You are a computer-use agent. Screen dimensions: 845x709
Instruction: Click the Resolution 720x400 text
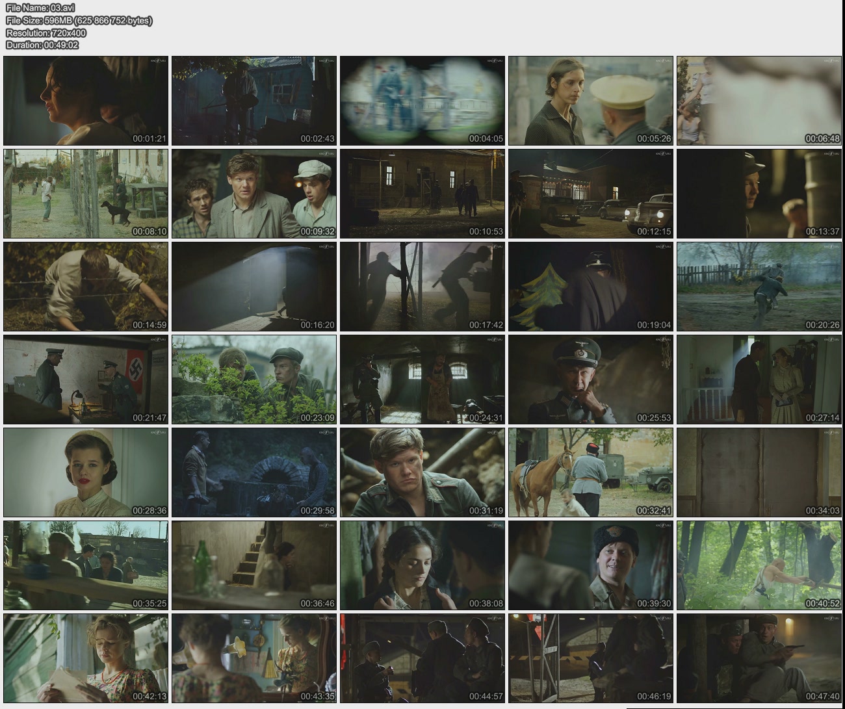46,33
